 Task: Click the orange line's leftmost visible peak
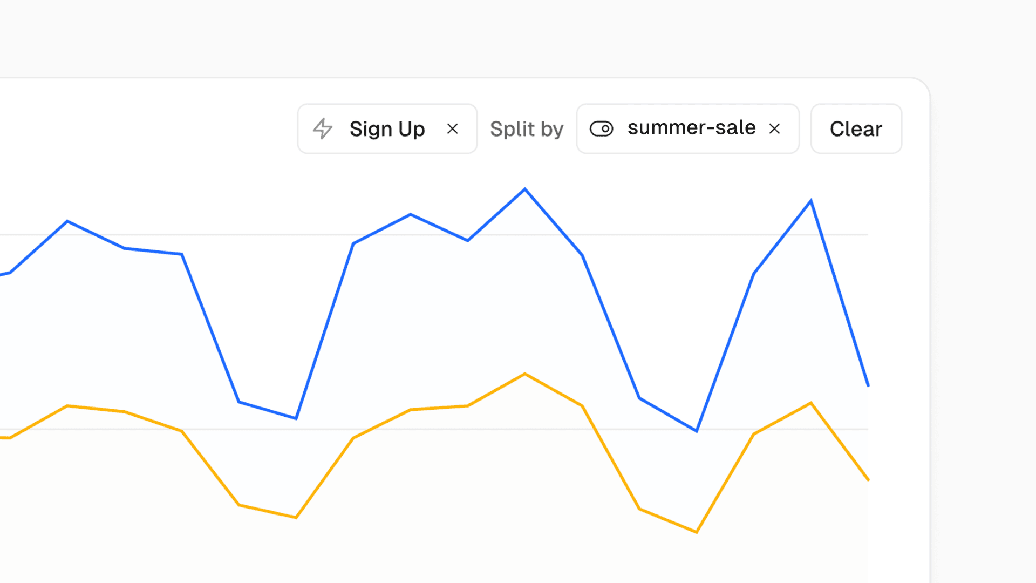(x=67, y=405)
